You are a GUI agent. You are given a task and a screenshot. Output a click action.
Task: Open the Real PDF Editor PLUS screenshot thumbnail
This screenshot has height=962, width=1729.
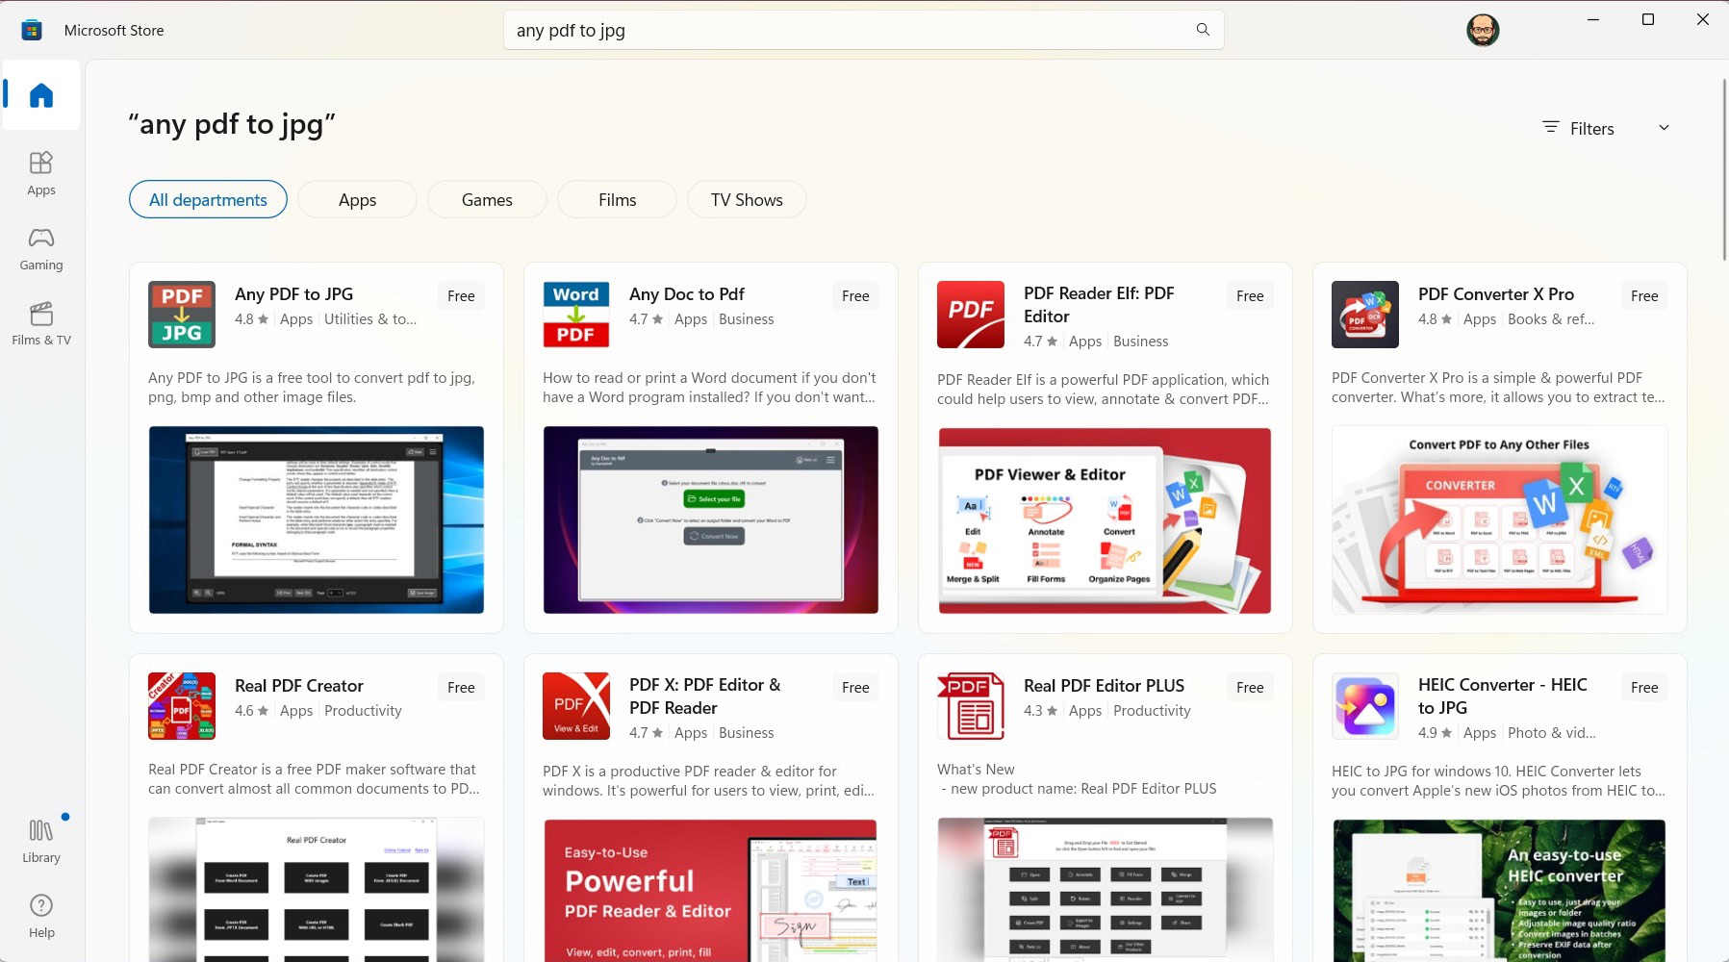(x=1106, y=890)
